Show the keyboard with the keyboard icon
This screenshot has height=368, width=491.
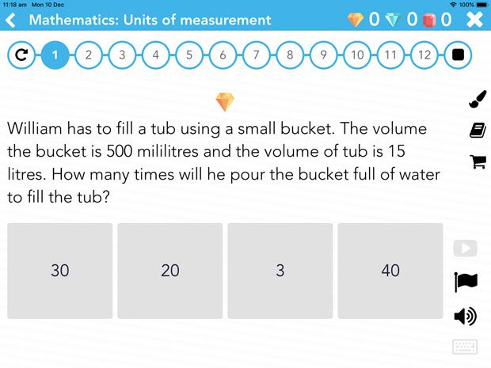pyautogui.click(x=465, y=347)
